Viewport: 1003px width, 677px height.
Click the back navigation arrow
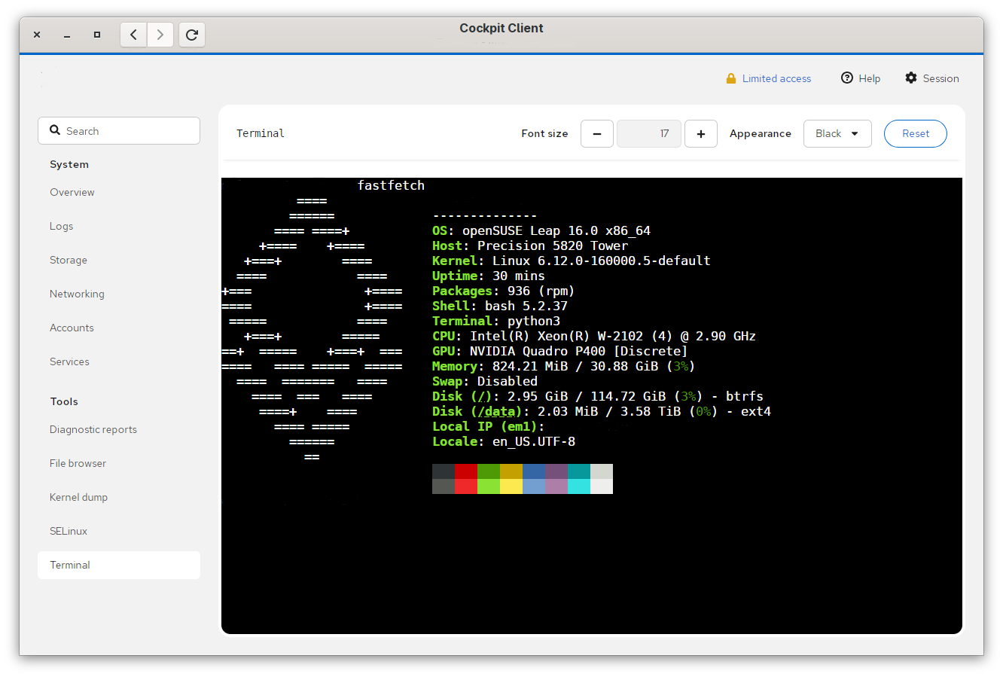click(133, 35)
